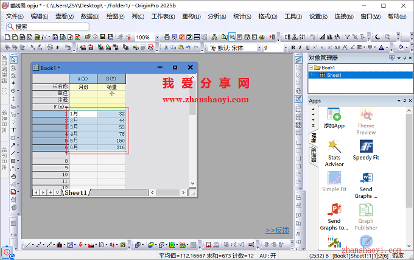Switch to the Sheet1 tab in Book1

point(75,192)
